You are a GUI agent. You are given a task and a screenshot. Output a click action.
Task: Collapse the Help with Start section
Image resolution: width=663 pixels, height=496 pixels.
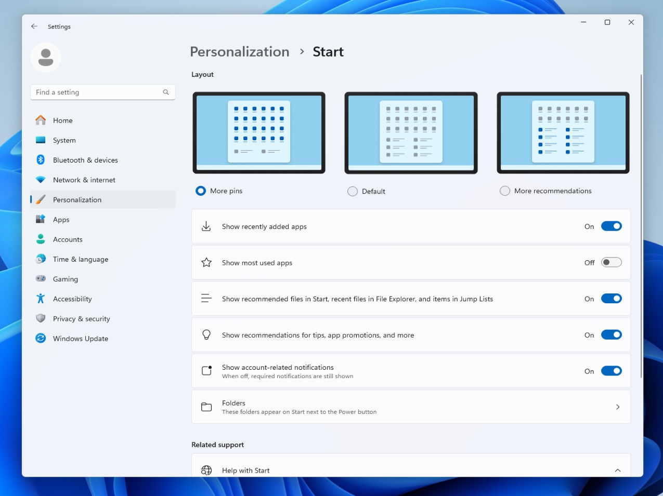coord(618,470)
